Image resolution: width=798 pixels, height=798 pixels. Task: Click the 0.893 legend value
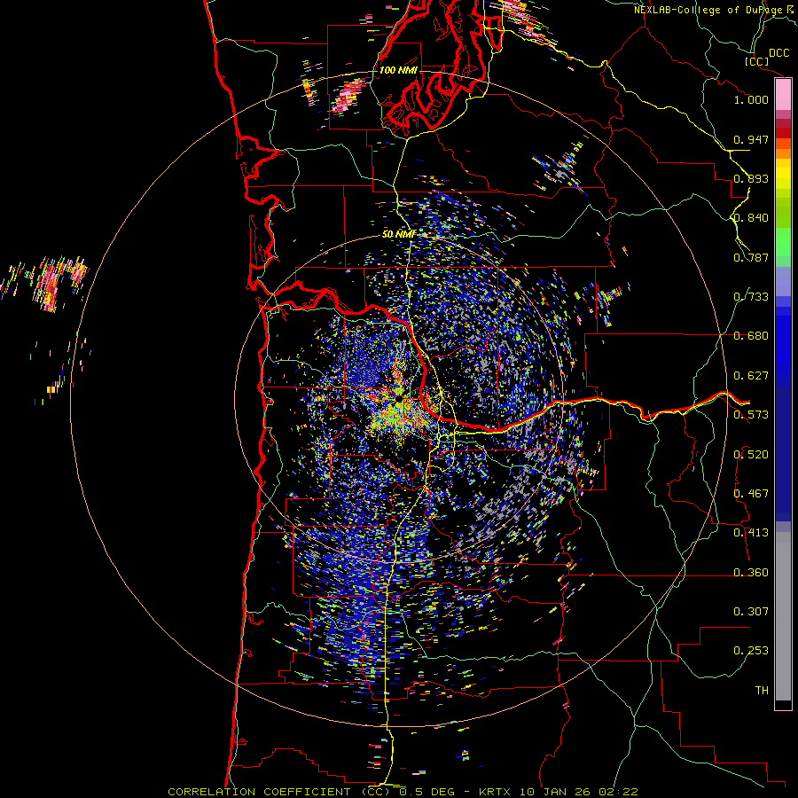click(751, 178)
